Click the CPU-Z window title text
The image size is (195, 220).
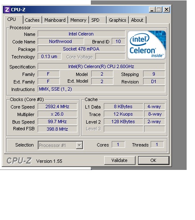coord(18,10)
